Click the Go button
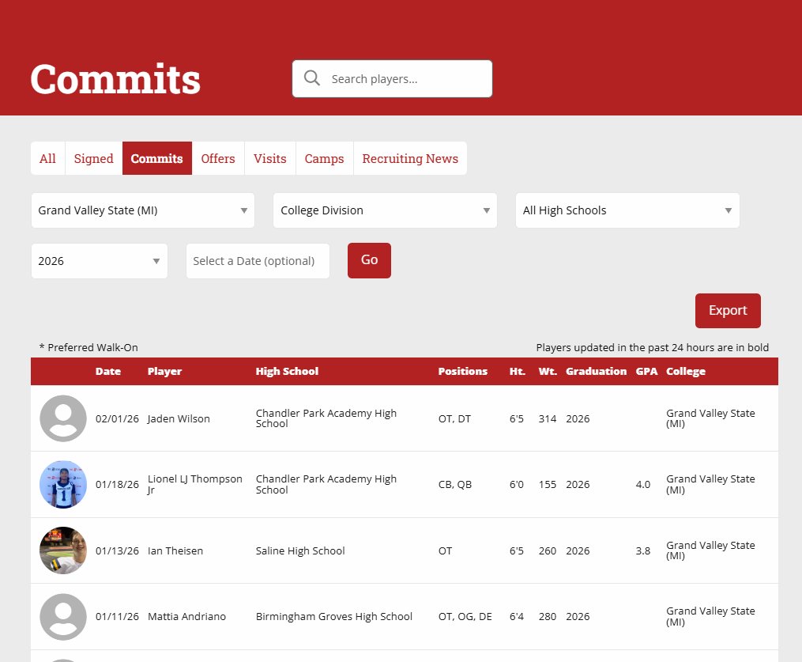The image size is (802, 662). [x=369, y=260]
